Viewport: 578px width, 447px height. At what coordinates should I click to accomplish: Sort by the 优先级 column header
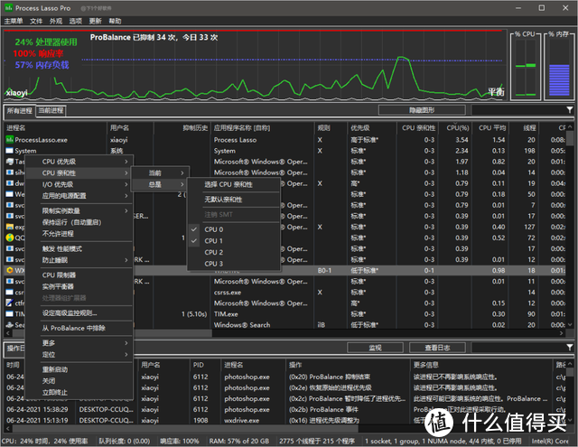tap(371, 128)
